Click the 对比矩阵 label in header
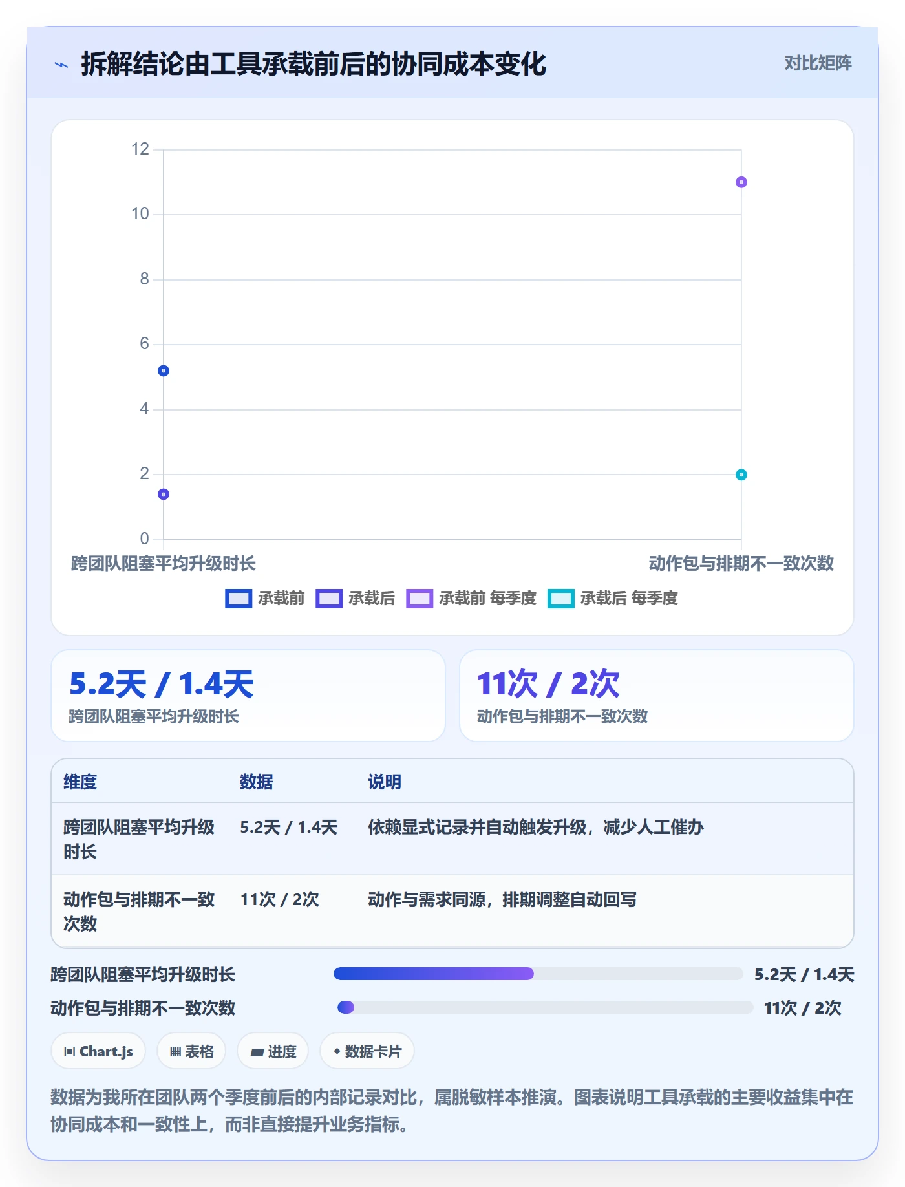 click(818, 63)
